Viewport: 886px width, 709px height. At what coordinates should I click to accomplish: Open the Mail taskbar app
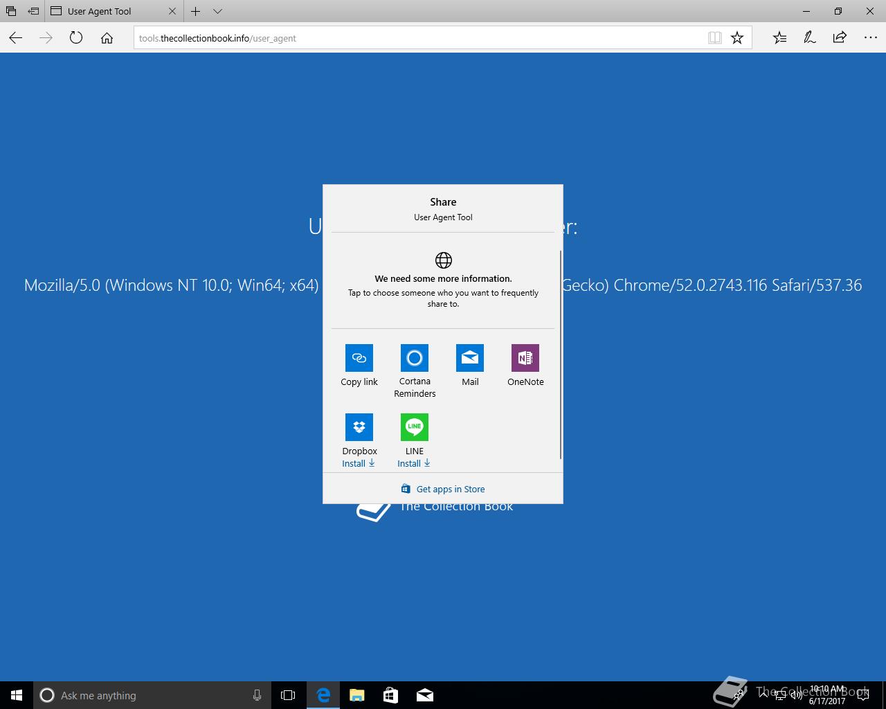[425, 695]
